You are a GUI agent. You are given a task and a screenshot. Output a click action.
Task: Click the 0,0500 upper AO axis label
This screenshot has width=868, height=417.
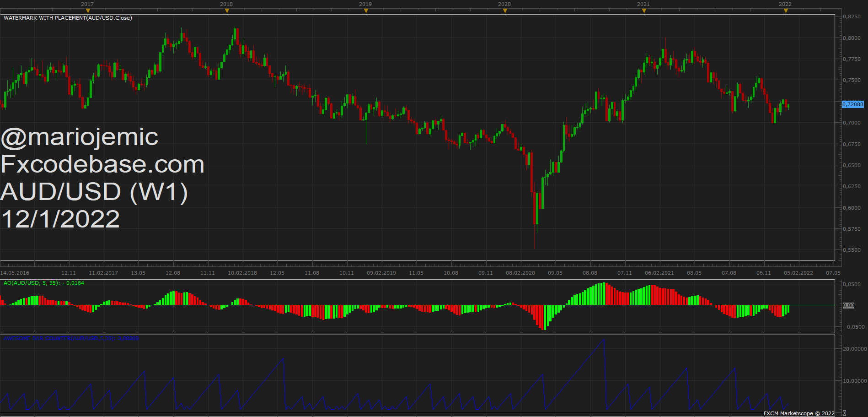point(852,284)
